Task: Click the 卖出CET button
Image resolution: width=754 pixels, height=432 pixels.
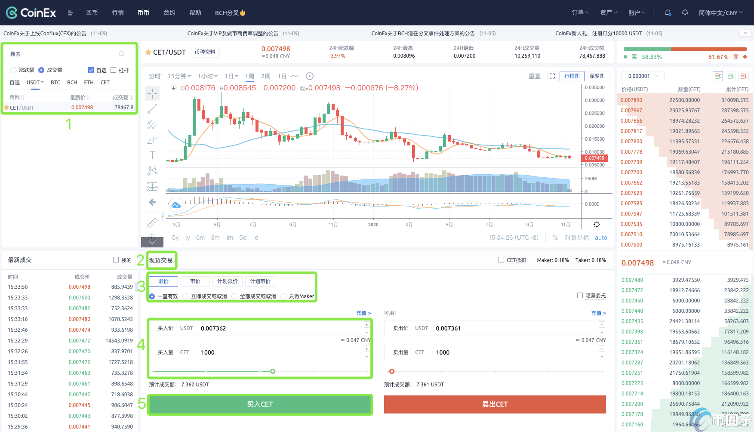Action: pyautogui.click(x=495, y=404)
